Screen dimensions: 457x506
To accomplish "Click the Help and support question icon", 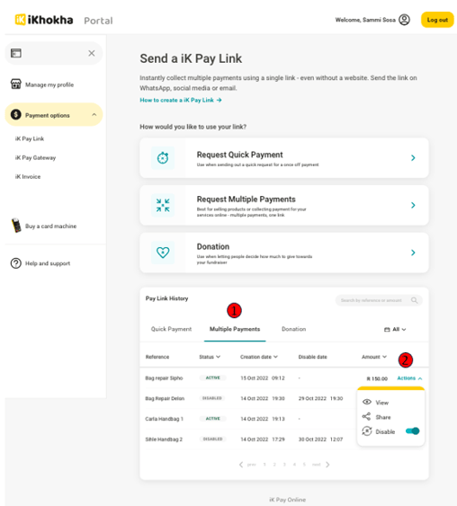I will pyautogui.click(x=16, y=263).
